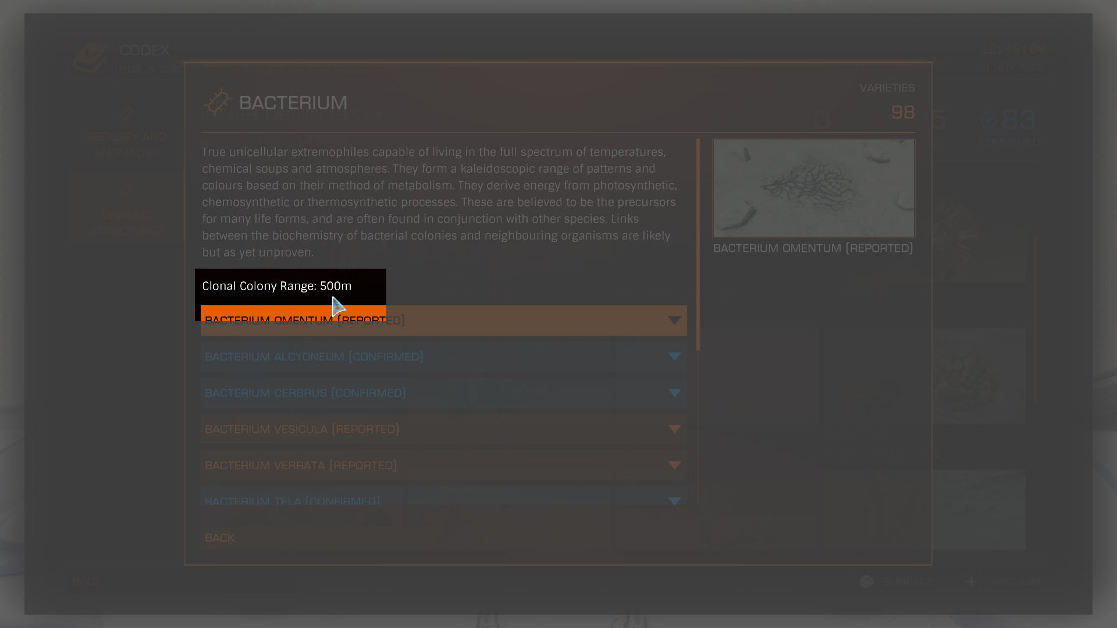Click the Bacterium dialog vertical scrollbar

(698, 244)
